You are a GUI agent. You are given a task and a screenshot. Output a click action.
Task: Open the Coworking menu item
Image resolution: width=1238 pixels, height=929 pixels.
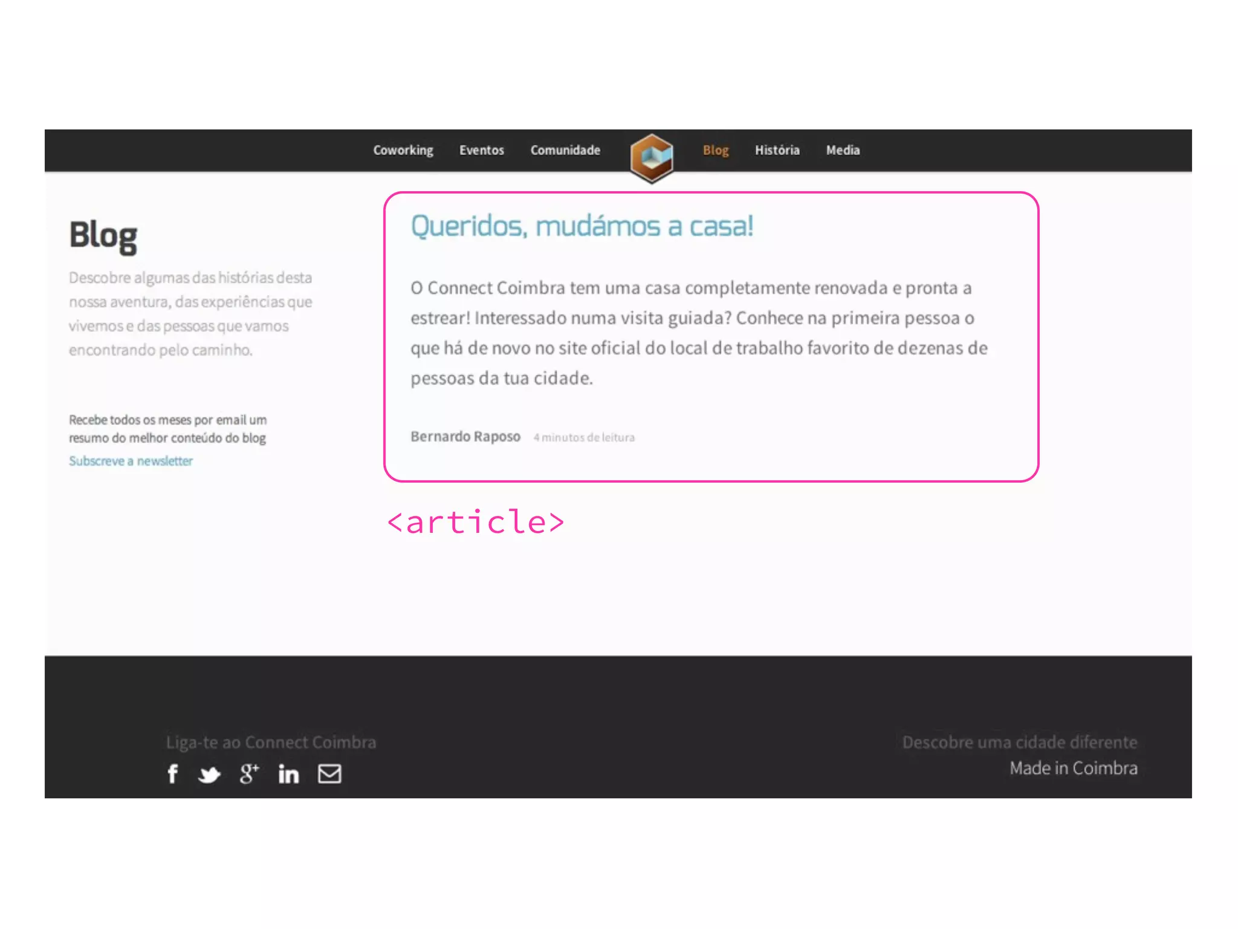403,150
